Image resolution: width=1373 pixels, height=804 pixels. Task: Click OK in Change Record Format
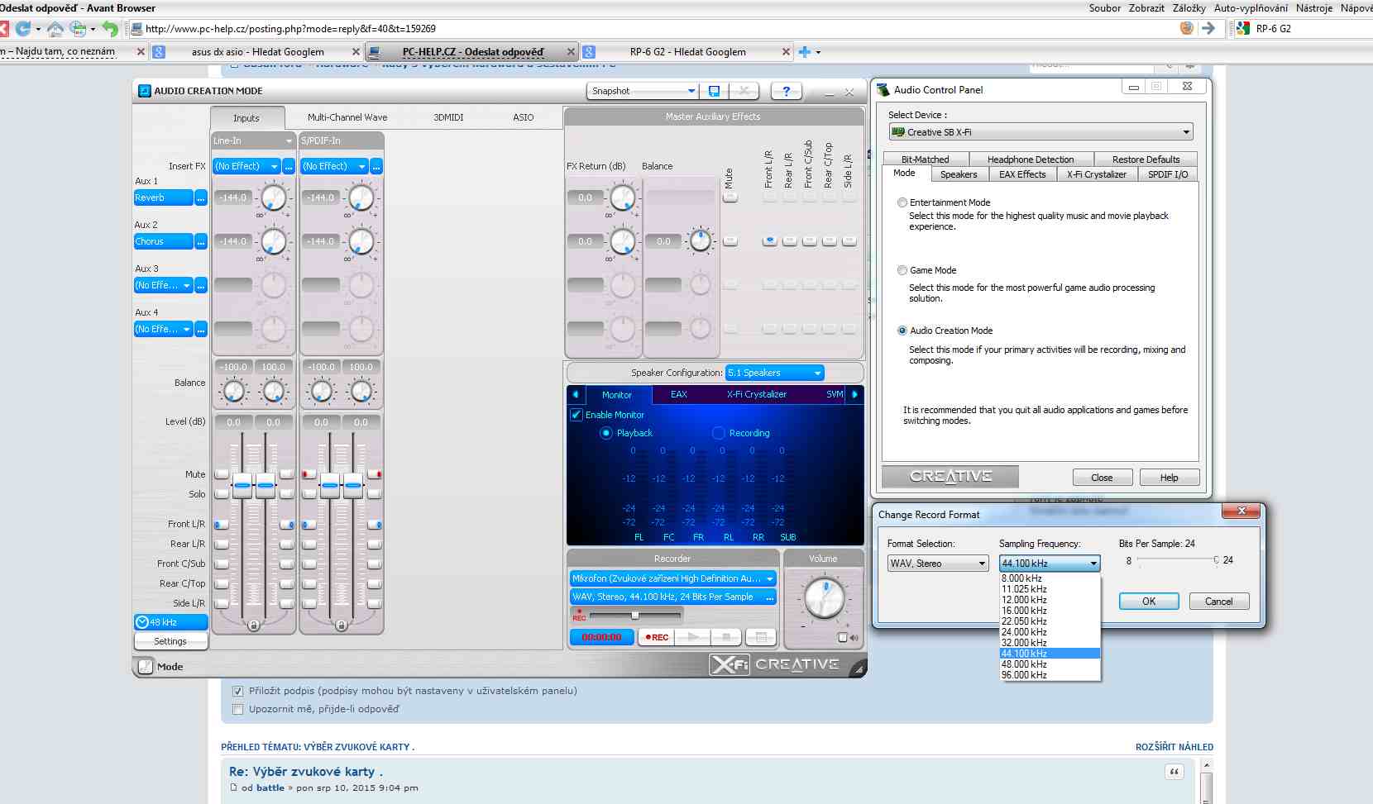[x=1149, y=602]
